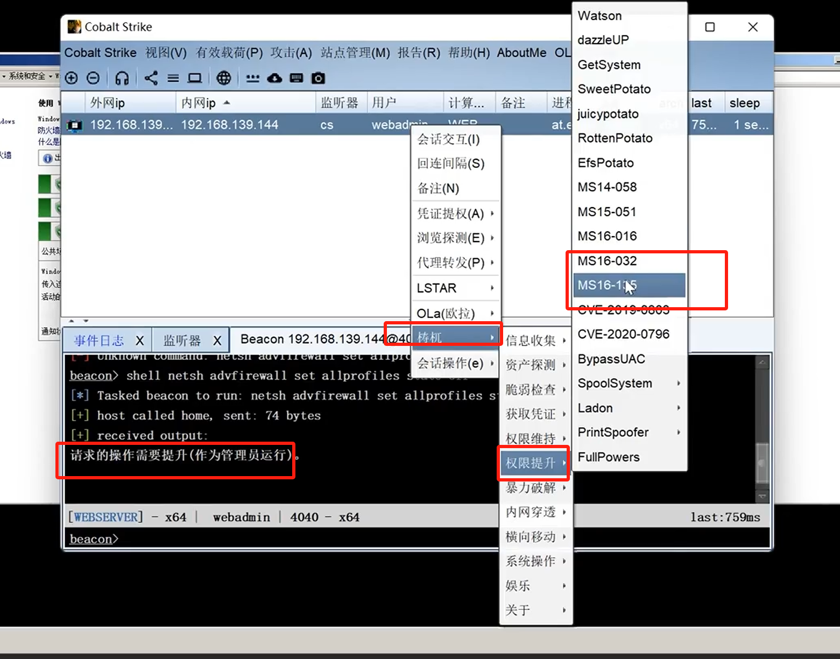This screenshot has height=659, width=840.
Task: Click the new connection plus icon
Action: pos(72,78)
